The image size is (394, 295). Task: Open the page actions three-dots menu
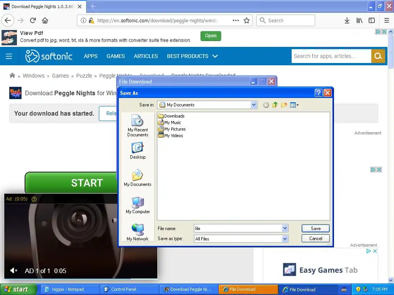pyautogui.click(x=236, y=21)
